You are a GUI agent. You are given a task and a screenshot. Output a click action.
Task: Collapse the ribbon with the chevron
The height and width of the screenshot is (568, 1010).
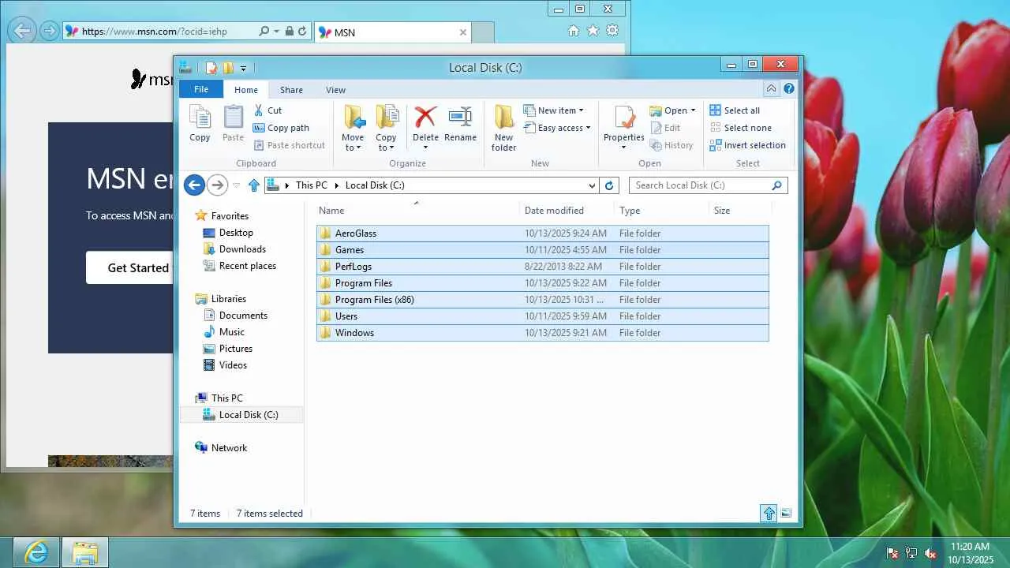click(x=771, y=89)
